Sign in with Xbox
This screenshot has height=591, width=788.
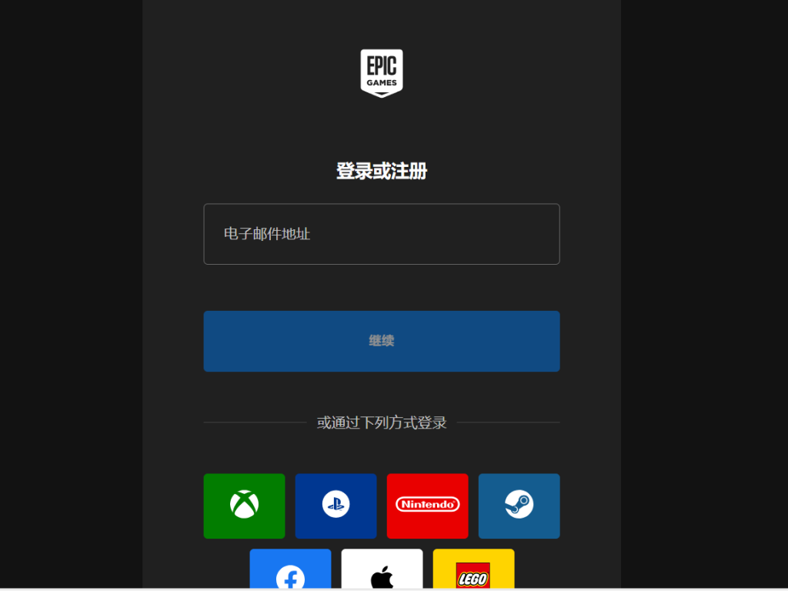[244, 506]
